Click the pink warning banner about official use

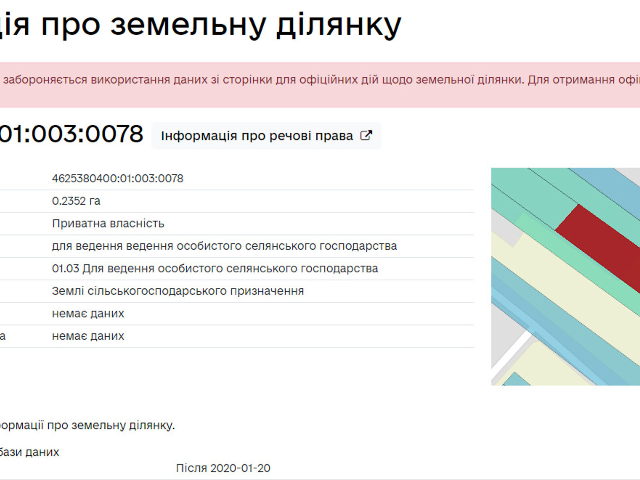[x=320, y=85]
